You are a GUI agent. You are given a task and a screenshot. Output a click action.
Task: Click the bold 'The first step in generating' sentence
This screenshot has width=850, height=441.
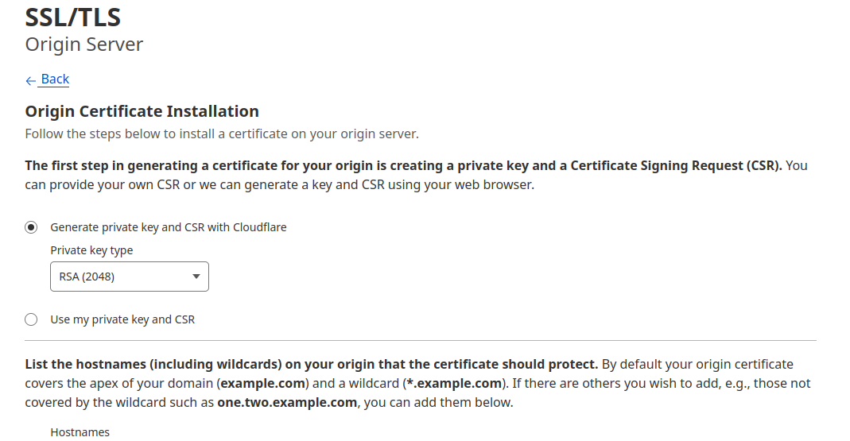(403, 166)
